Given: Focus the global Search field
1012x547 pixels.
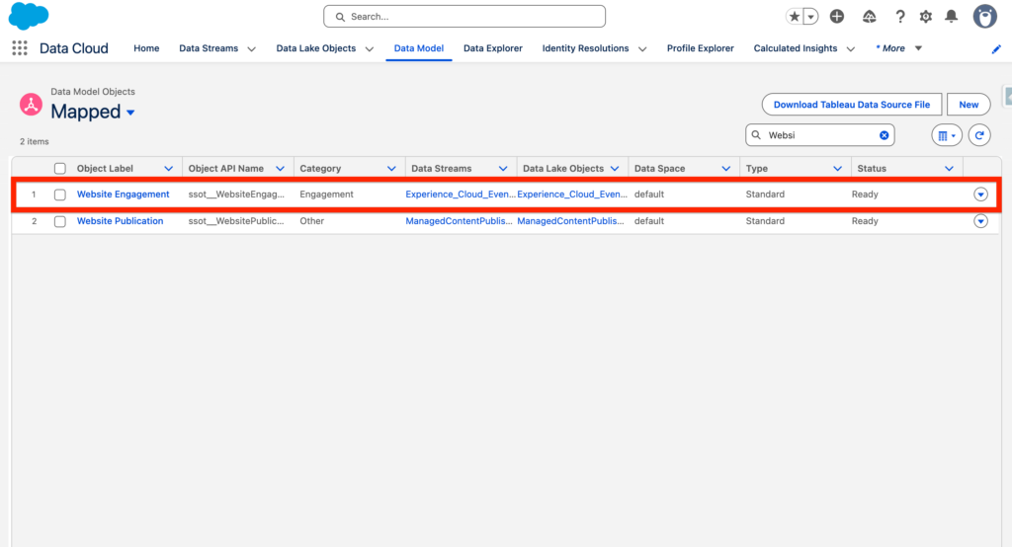Looking at the screenshot, I should [464, 17].
